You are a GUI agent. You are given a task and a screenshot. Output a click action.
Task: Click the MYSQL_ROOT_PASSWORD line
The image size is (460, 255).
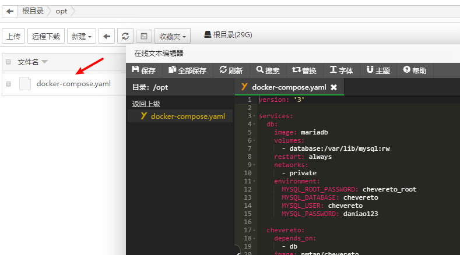(x=349, y=189)
